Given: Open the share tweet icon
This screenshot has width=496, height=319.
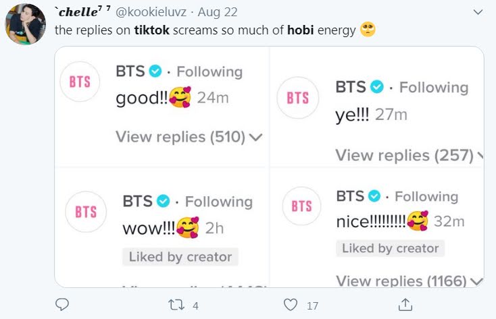Looking at the screenshot, I should (405, 305).
